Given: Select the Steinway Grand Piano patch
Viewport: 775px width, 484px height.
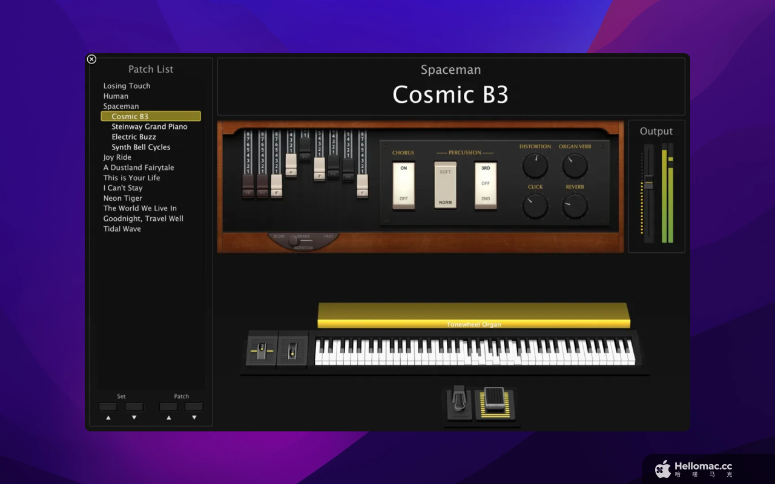Looking at the screenshot, I should click(150, 126).
